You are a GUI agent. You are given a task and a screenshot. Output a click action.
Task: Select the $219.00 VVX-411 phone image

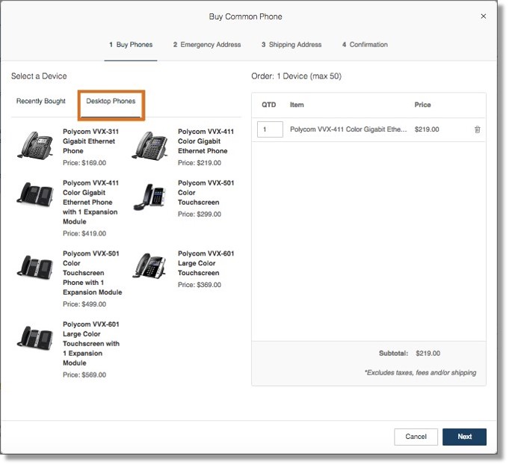(x=150, y=146)
